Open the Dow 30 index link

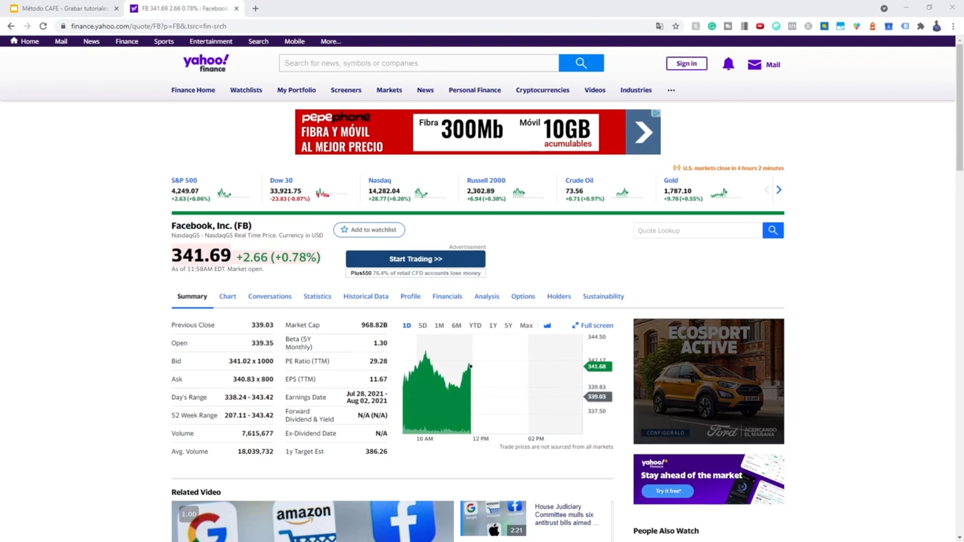281,181
